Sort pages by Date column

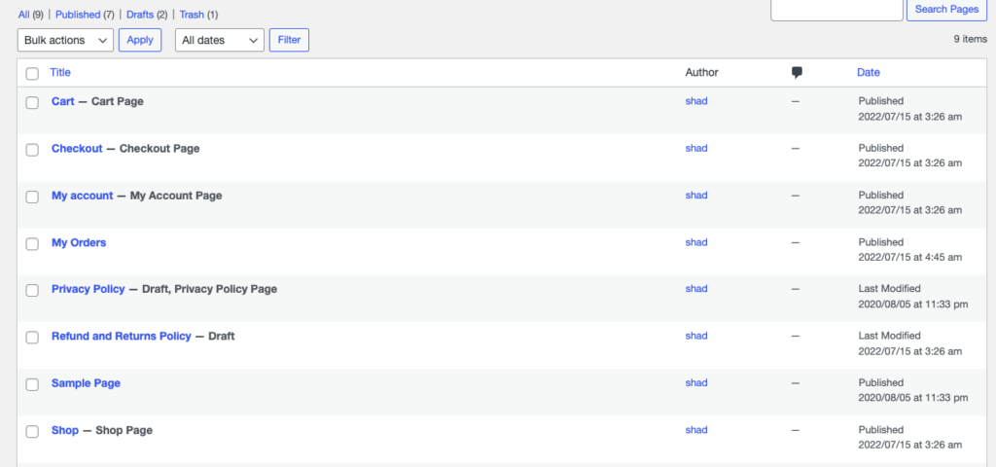869,72
